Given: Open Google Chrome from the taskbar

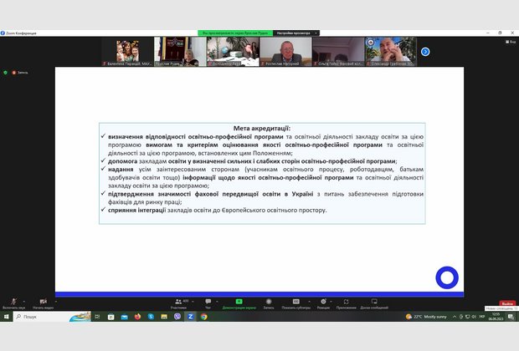Looking at the screenshot, I should [x=204, y=317].
